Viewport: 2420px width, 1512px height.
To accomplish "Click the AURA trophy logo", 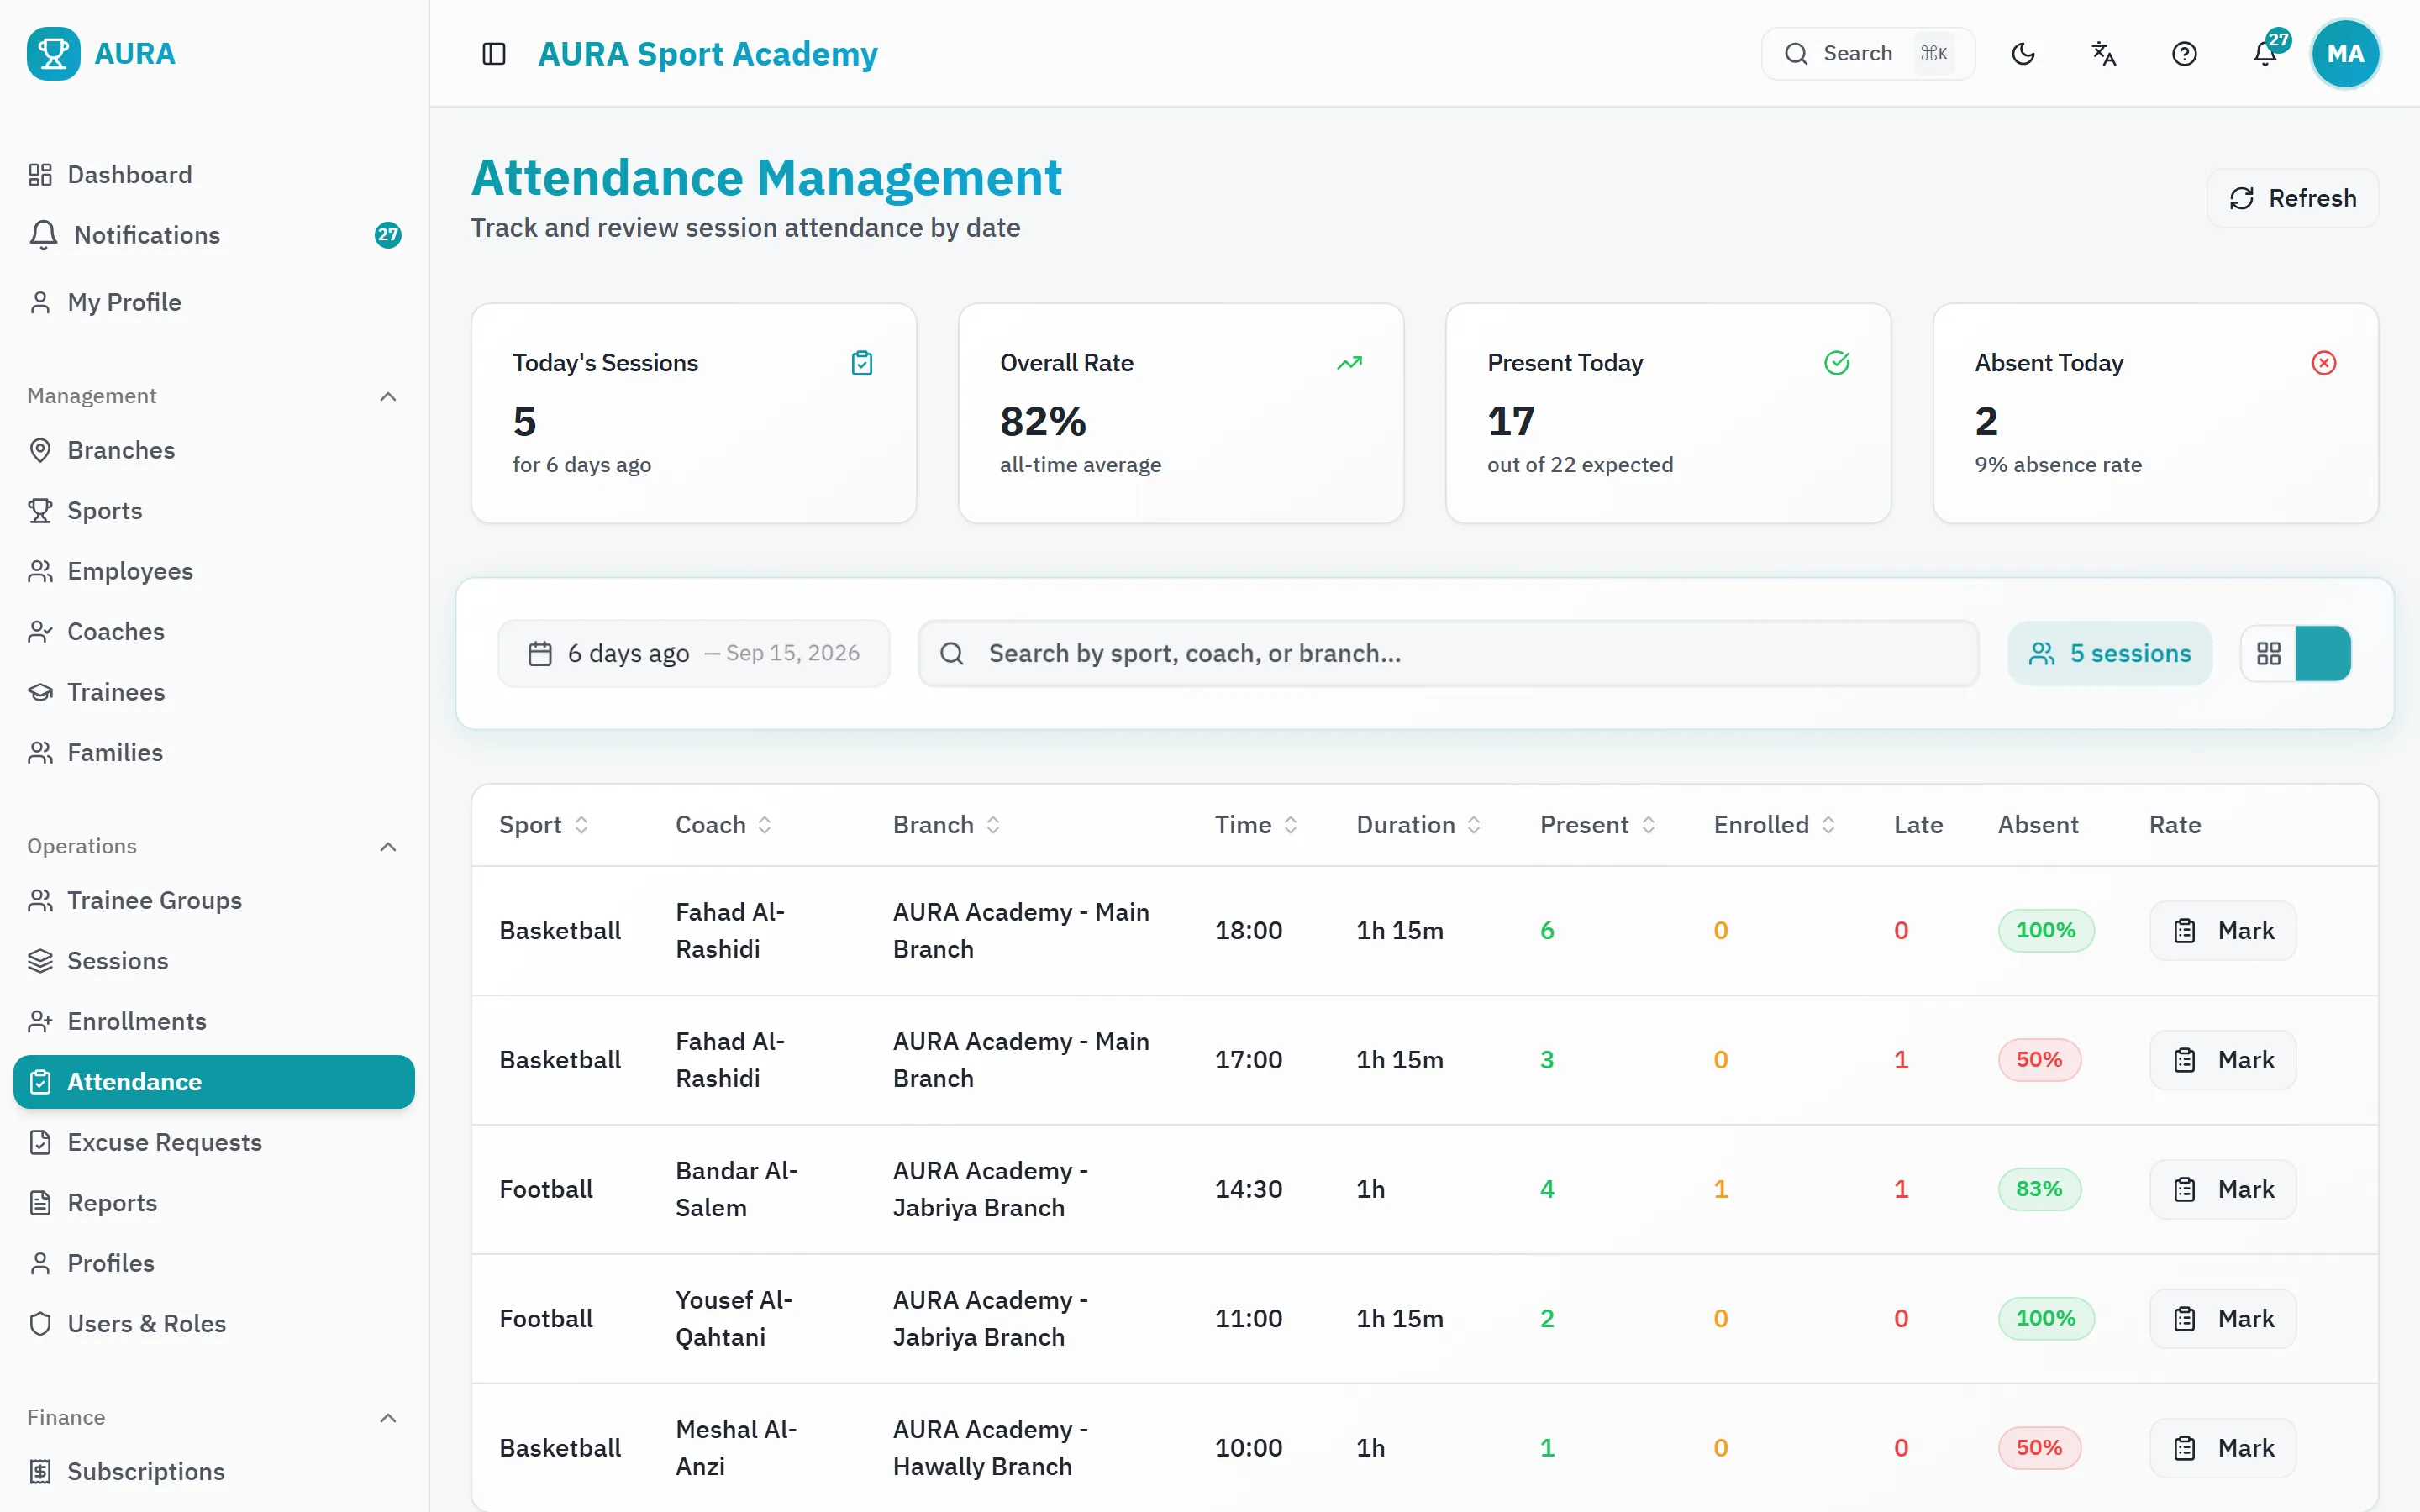I will click(x=53, y=54).
